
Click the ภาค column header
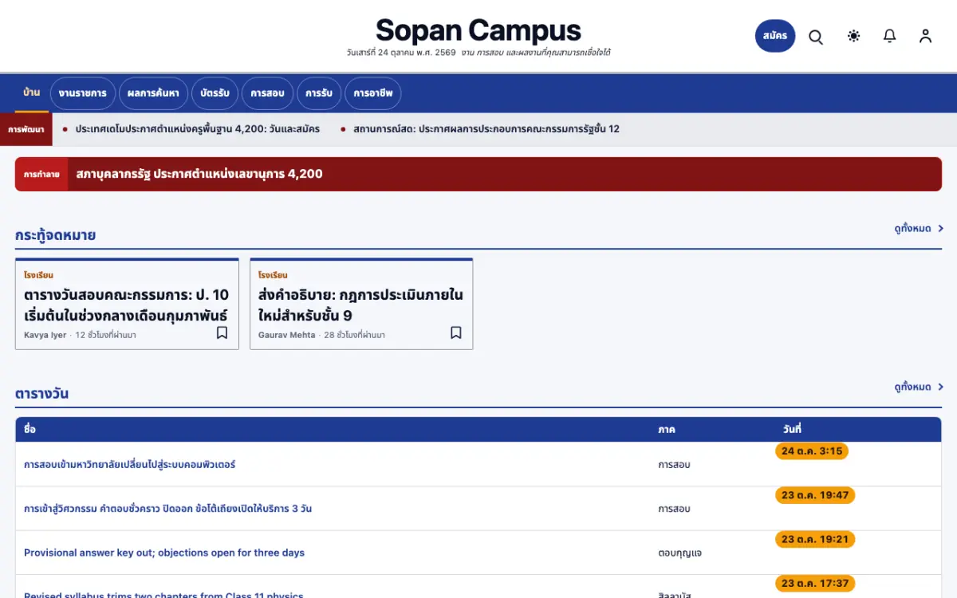[667, 429]
